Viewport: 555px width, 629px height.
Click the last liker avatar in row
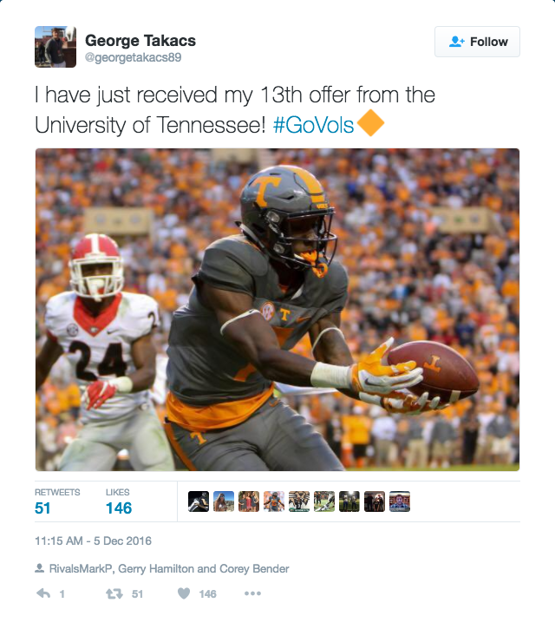coord(400,501)
